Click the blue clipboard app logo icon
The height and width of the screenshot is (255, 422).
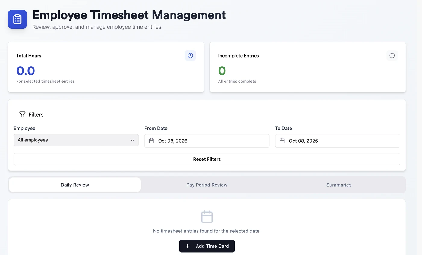point(17,19)
